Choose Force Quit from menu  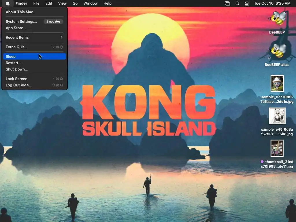34,47
